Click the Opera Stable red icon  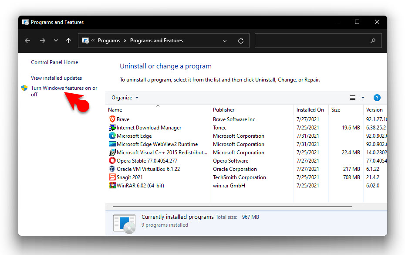pos(112,160)
